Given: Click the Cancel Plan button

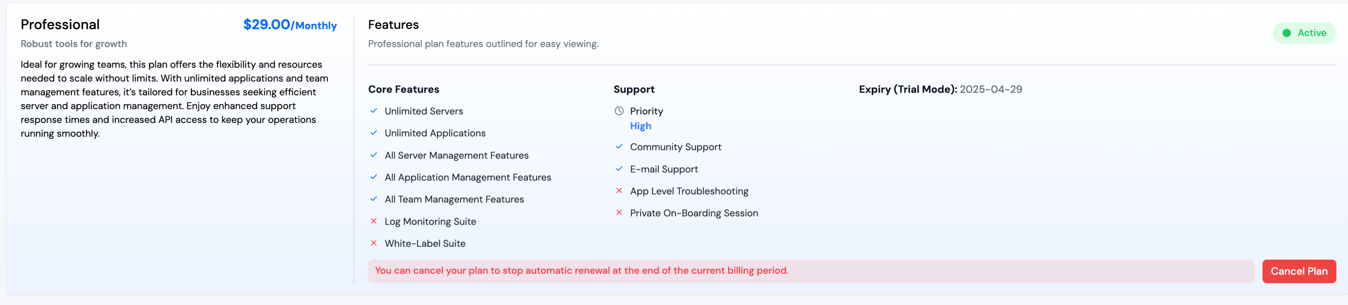Looking at the screenshot, I should click(1299, 271).
